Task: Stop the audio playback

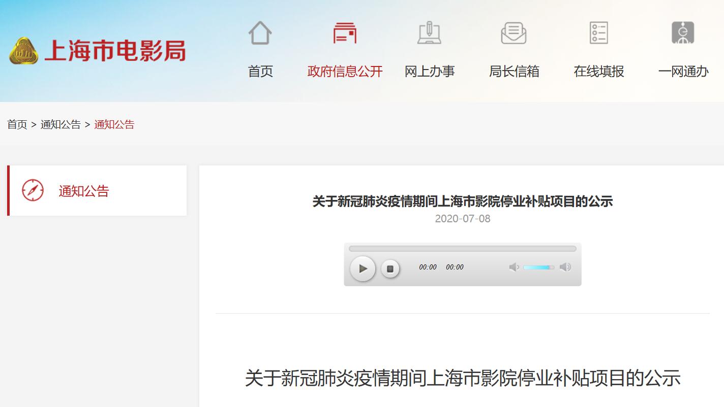Action: 390,268
